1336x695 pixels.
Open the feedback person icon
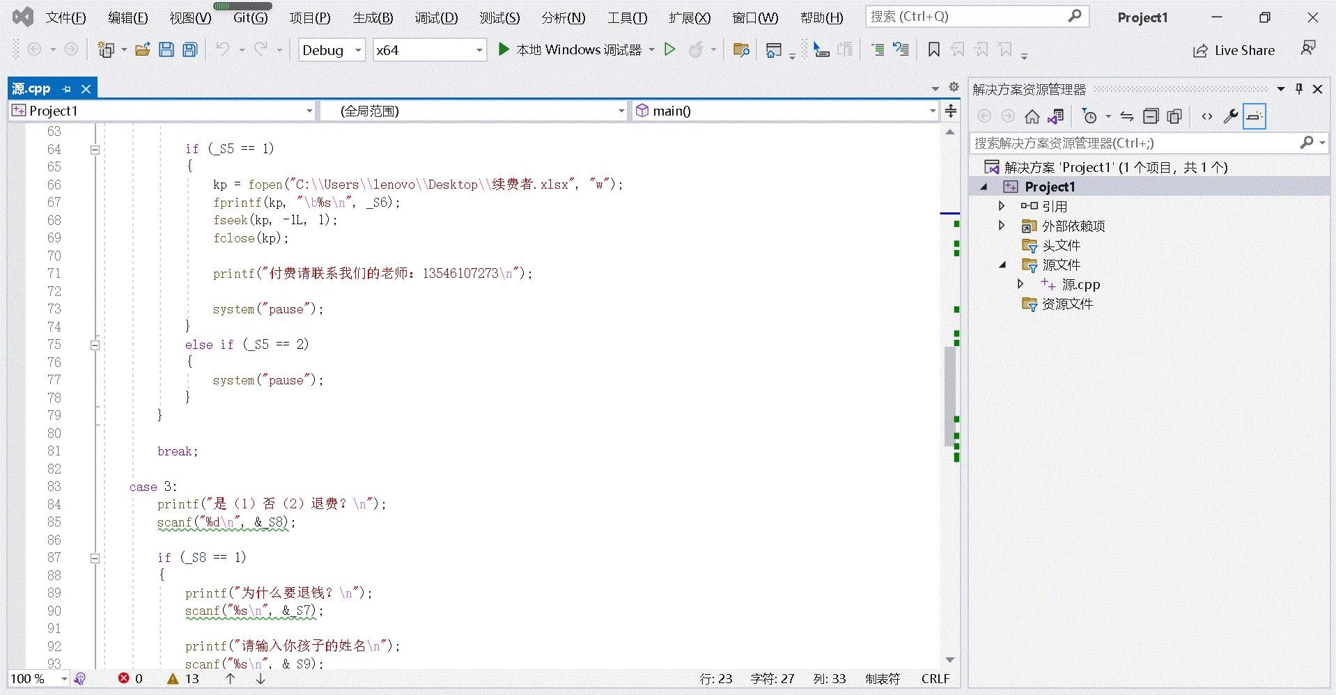point(1308,48)
